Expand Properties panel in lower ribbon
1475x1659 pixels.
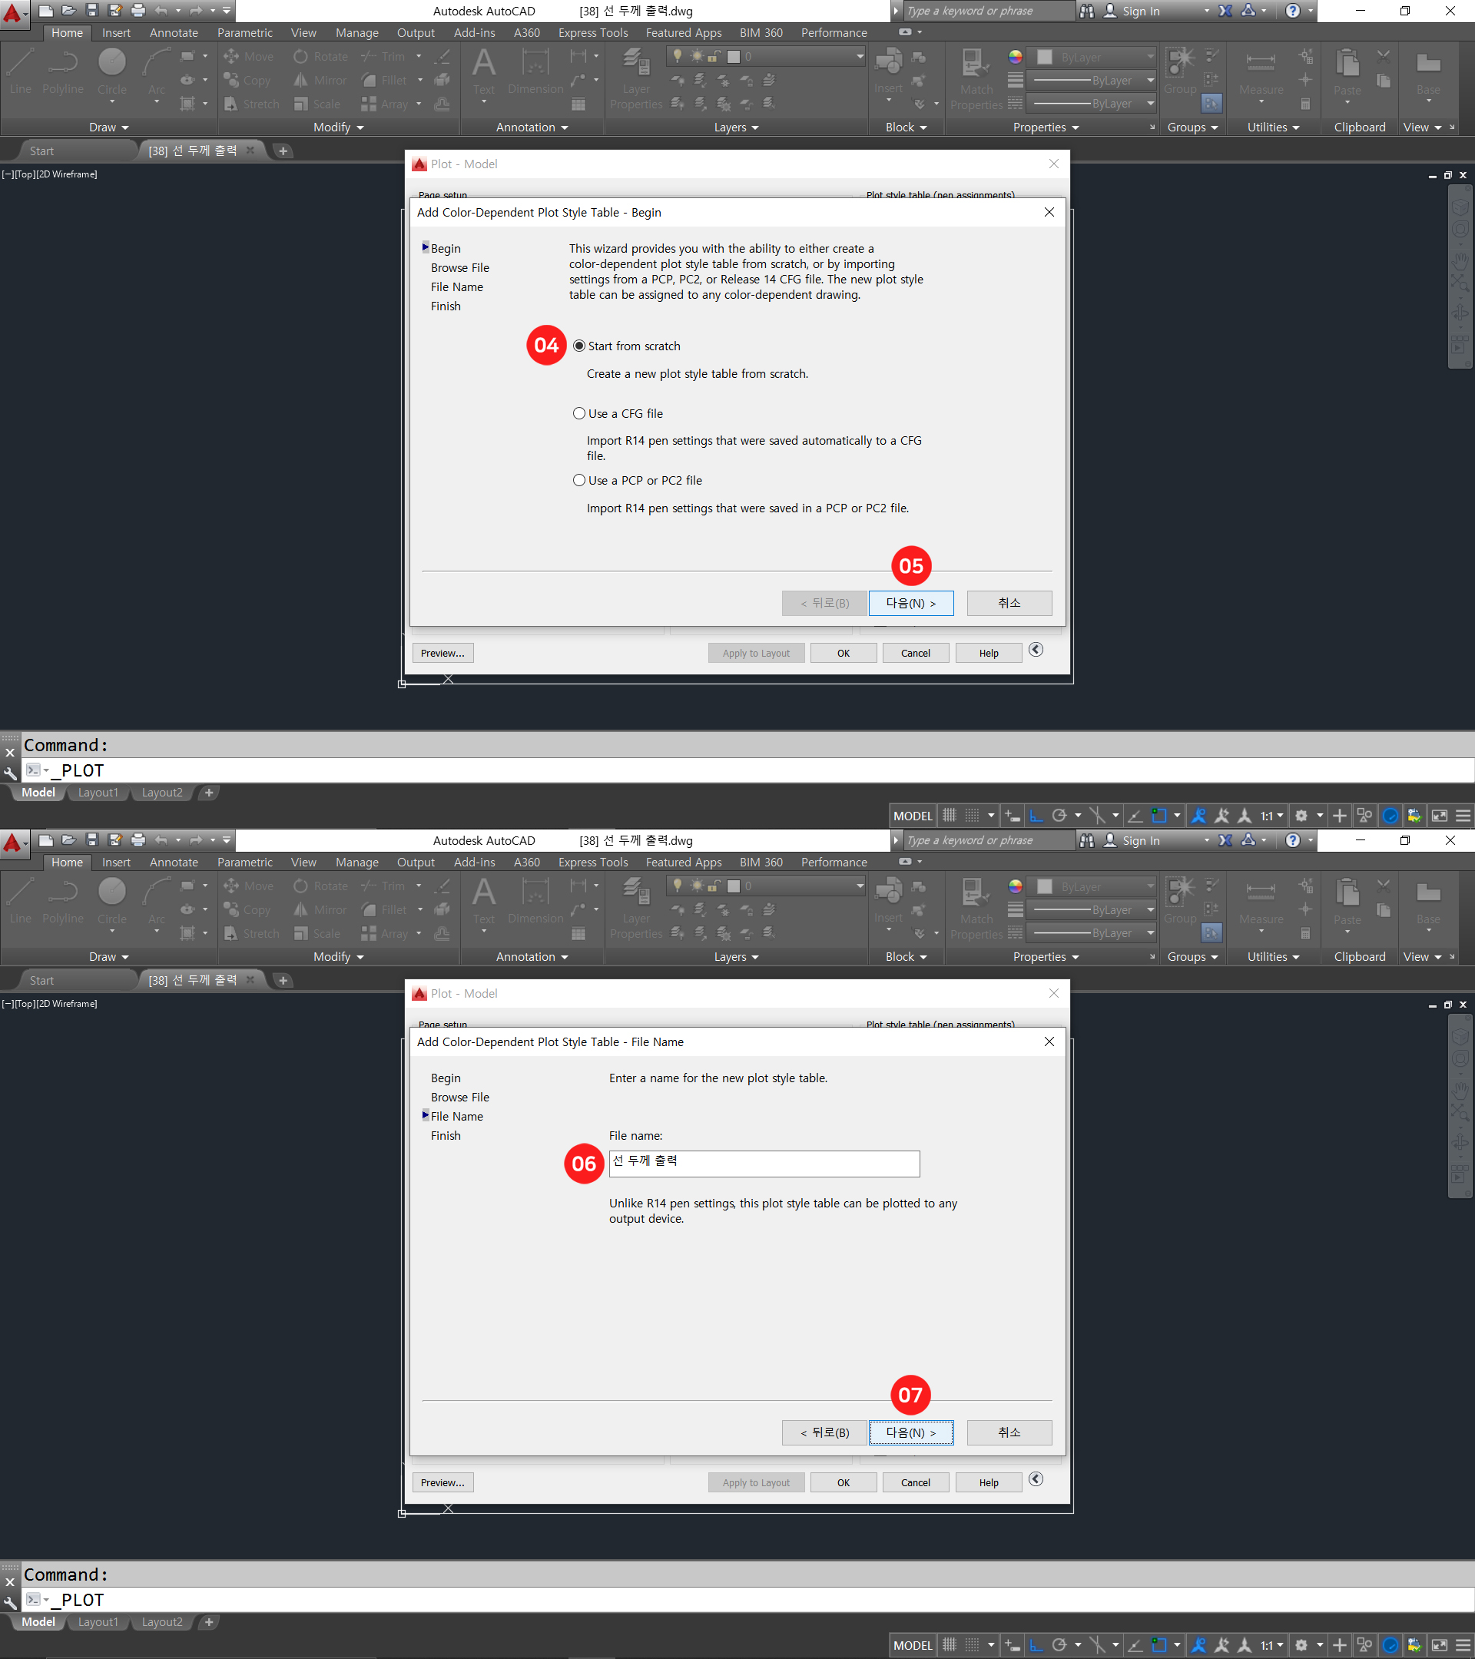tap(1046, 957)
